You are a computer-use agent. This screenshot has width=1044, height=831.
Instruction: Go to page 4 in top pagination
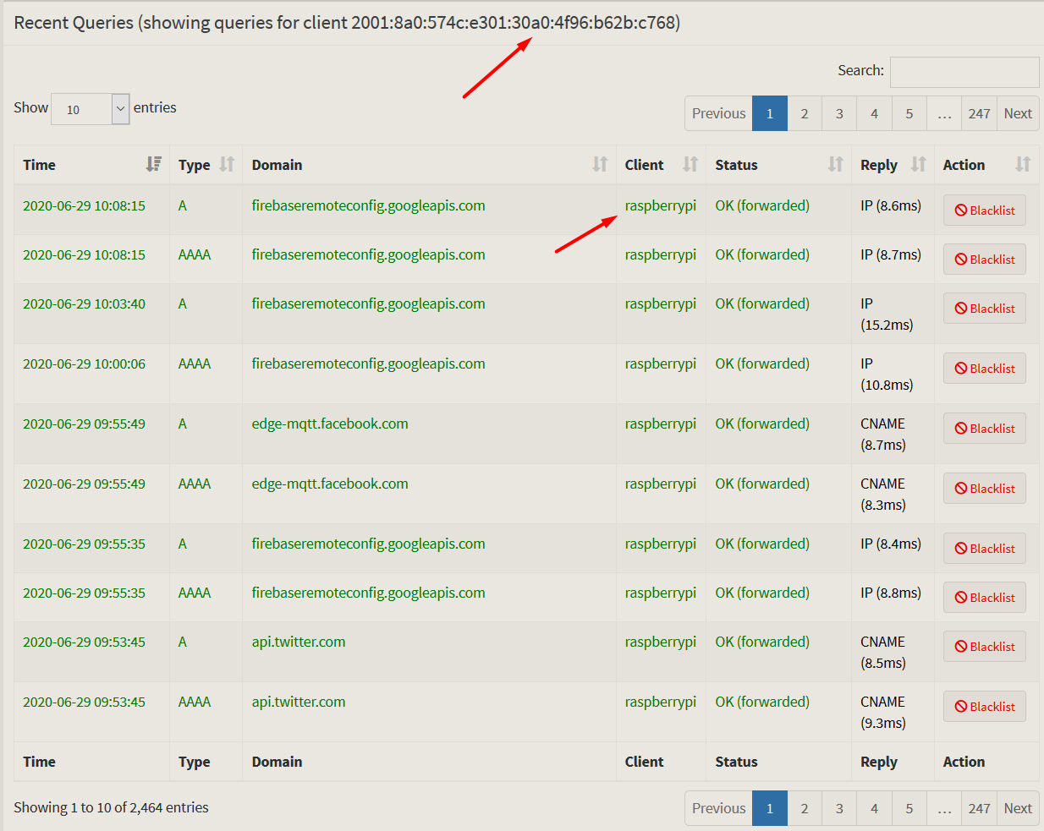874,113
